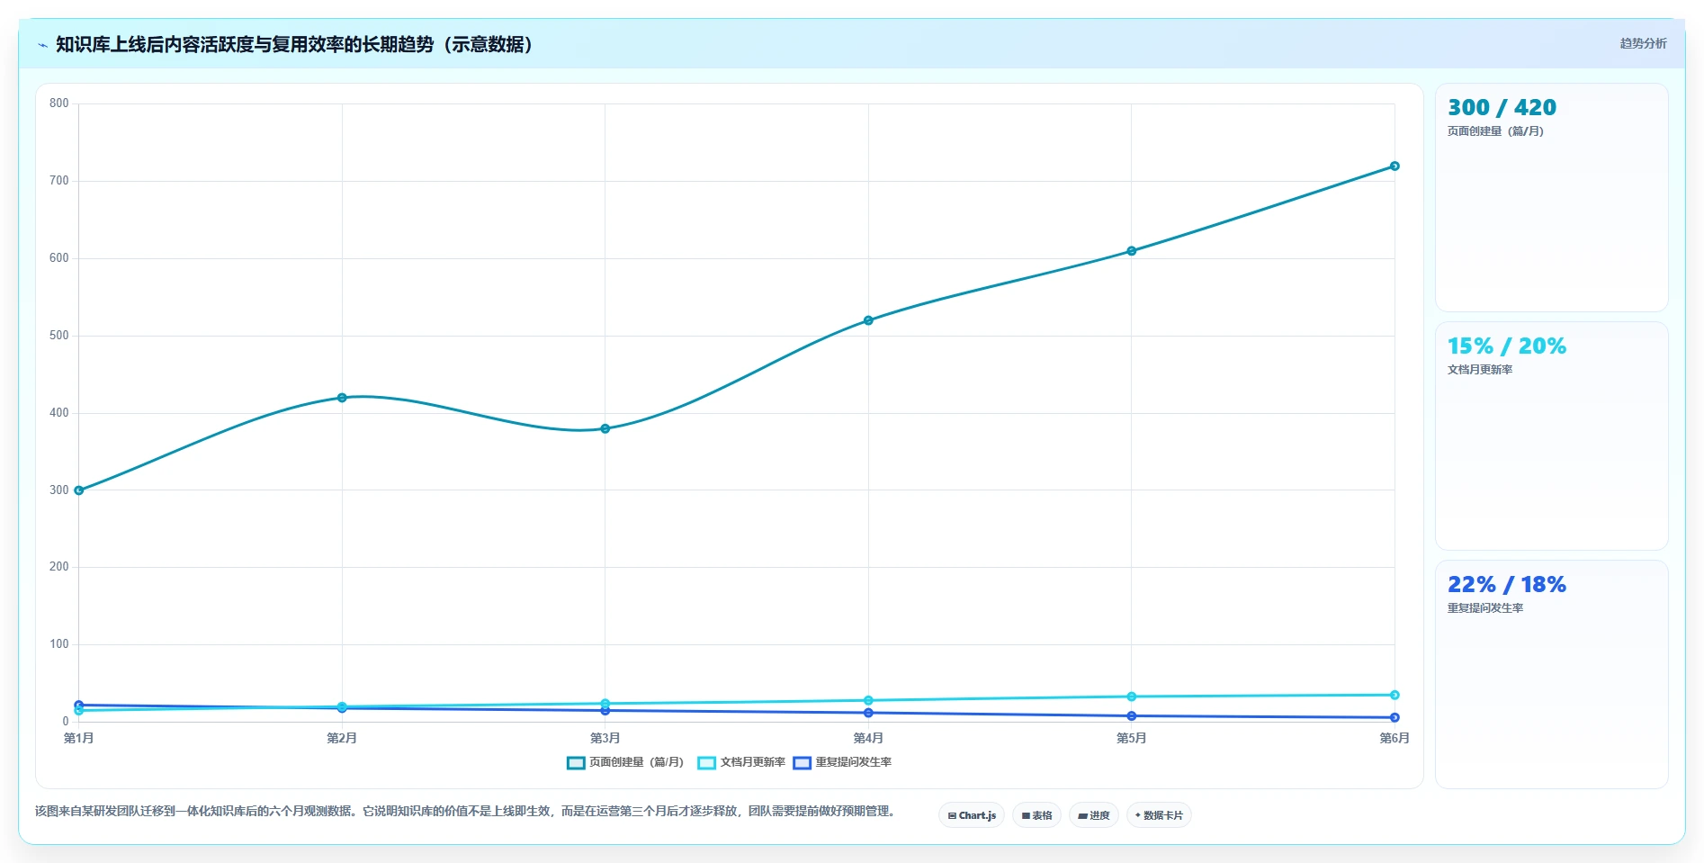The image size is (1704, 863).
Task: Select the 第1月 page creation point at 300
Action: [x=79, y=490]
